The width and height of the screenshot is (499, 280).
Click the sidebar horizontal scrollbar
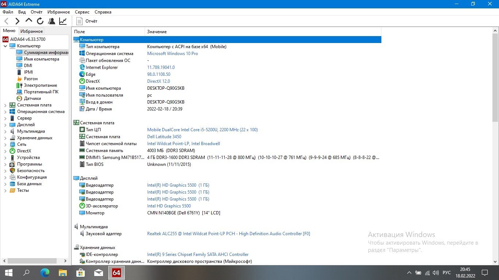(x=32, y=261)
